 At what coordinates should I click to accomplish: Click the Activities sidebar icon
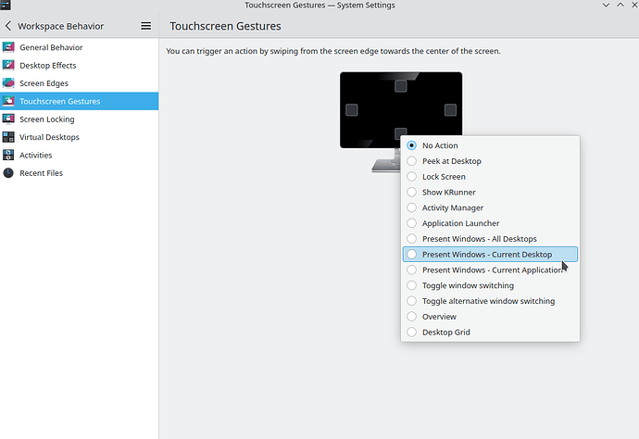click(9, 156)
